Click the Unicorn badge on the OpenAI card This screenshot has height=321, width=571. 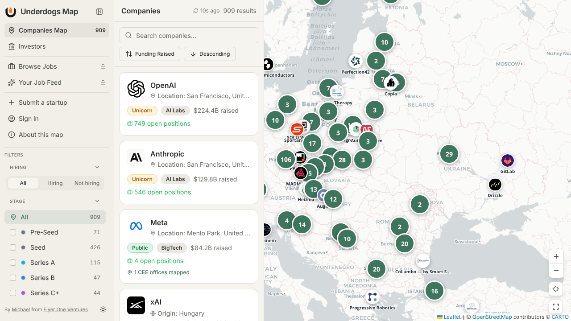coord(142,111)
